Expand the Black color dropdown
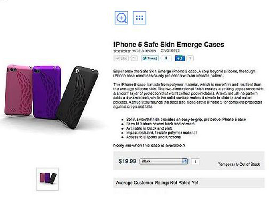 point(164,161)
